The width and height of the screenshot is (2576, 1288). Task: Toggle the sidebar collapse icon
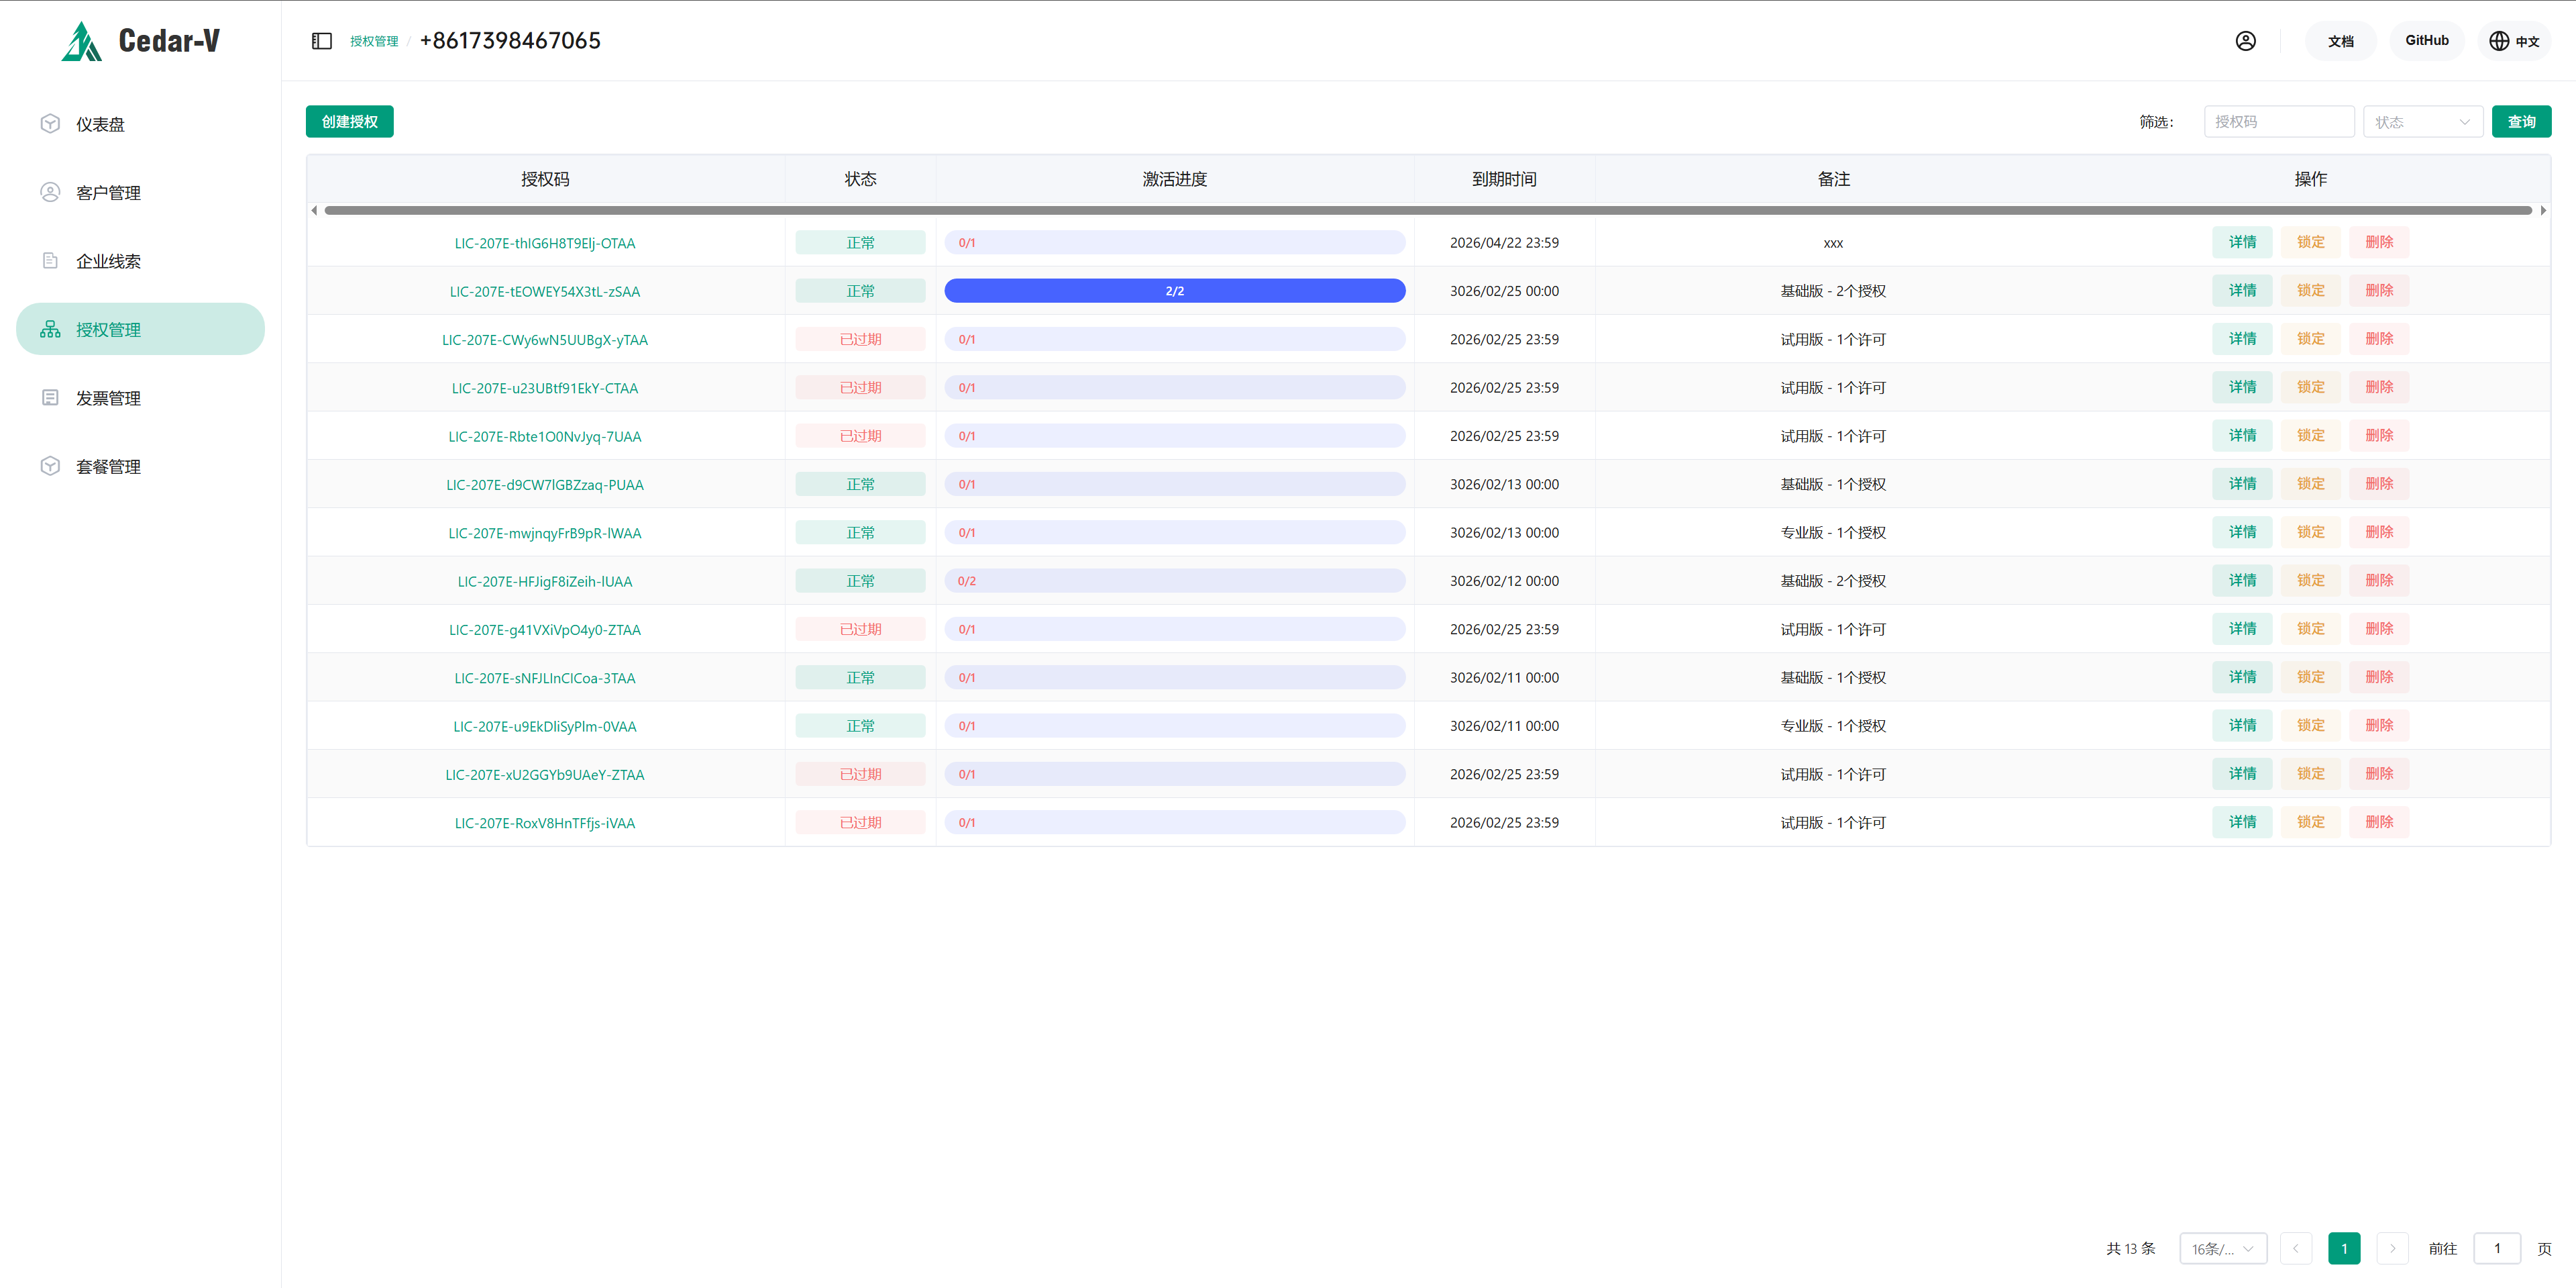point(321,41)
